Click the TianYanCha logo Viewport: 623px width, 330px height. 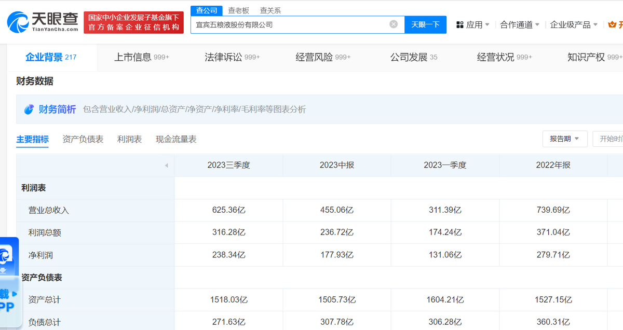pyautogui.click(x=43, y=22)
